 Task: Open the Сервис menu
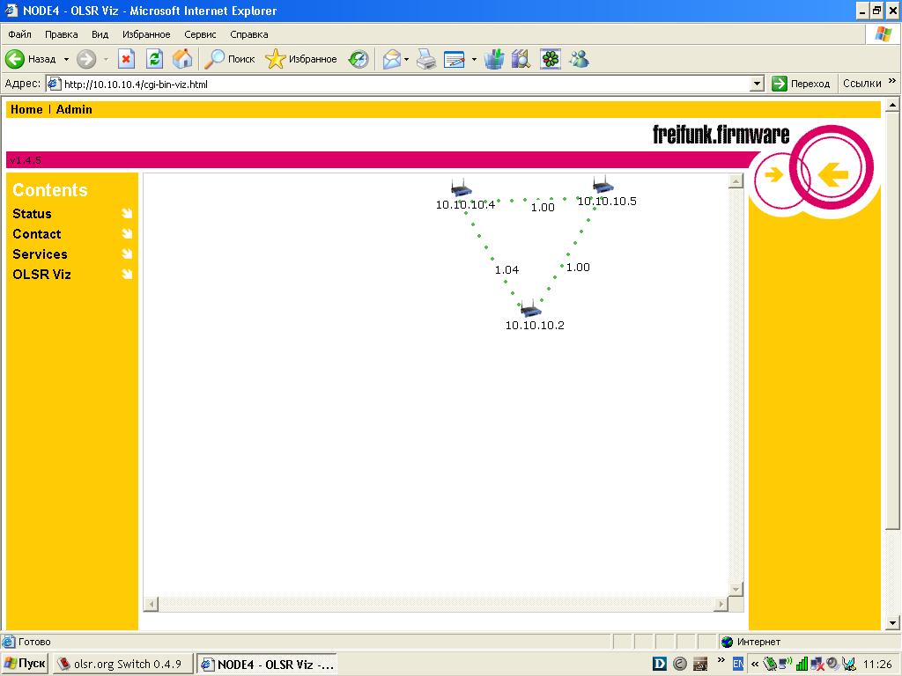tap(200, 34)
